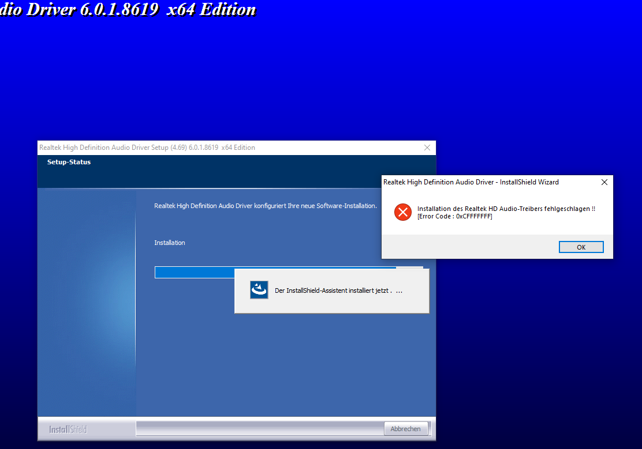Click 'konfiguriert Ihre neue Software-Installation' text

coord(315,206)
